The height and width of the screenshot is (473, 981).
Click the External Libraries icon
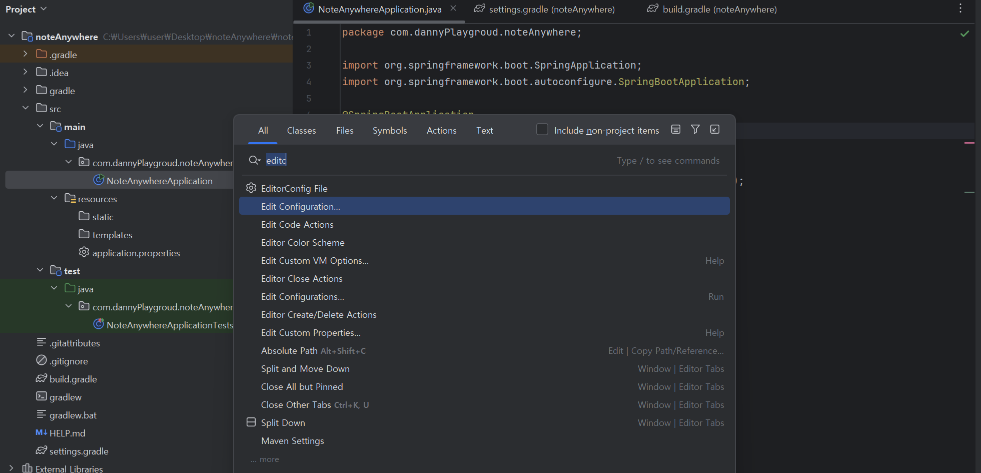point(28,468)
